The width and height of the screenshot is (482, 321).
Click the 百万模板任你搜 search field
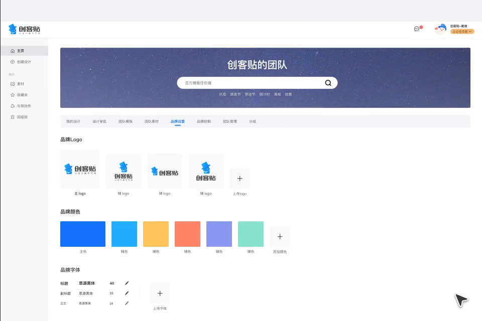(x=251, y=83)
